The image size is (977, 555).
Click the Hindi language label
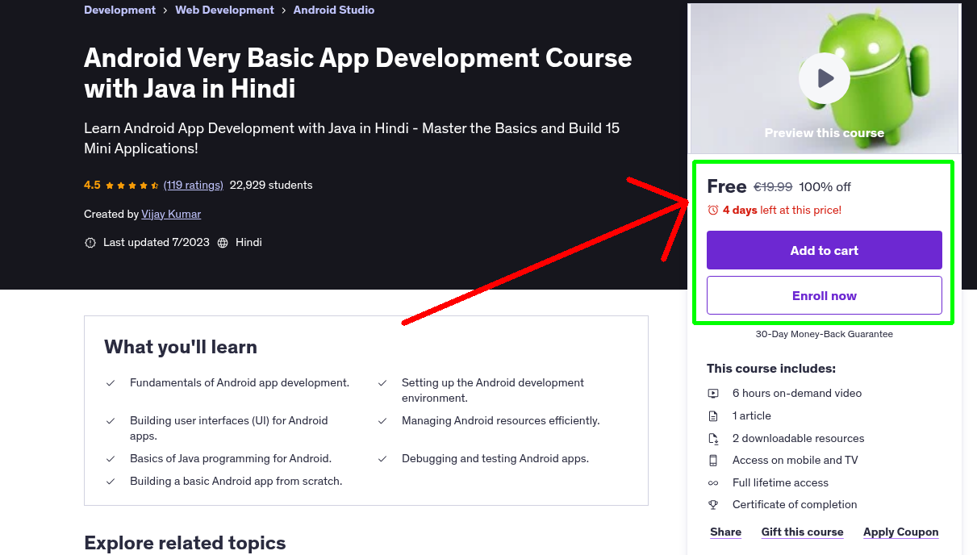click(x=248, y=242)
